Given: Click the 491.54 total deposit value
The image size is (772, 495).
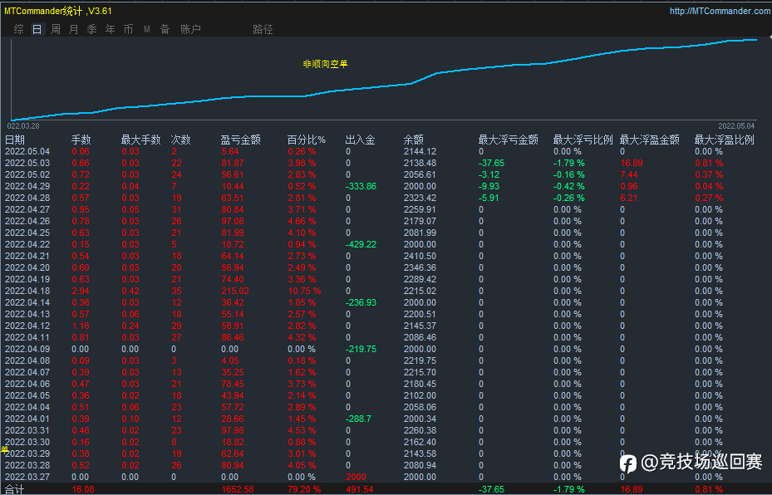Looking at the screenshot, I should (360, 489).
